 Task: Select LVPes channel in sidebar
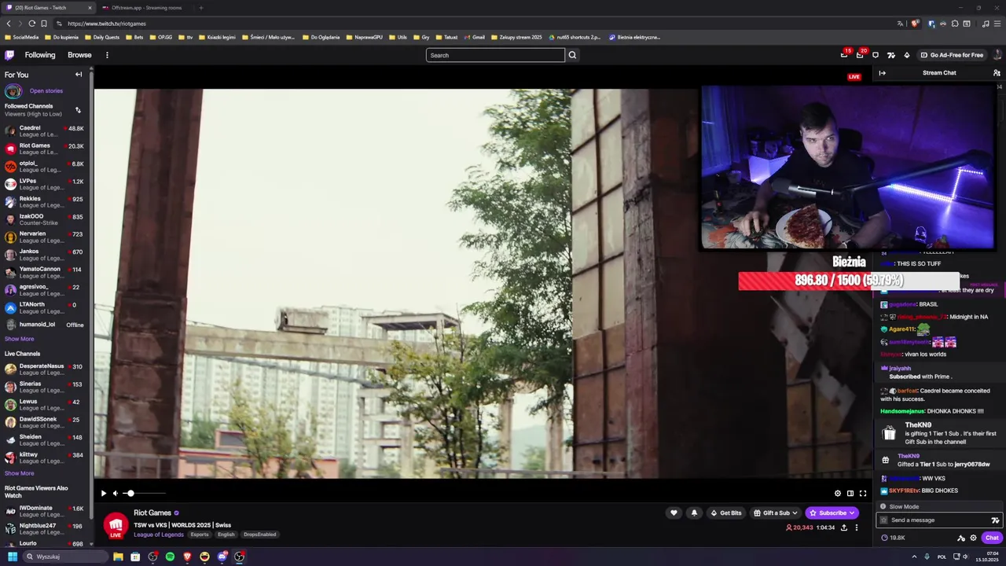pyautogui.click(x=46, y=184)
